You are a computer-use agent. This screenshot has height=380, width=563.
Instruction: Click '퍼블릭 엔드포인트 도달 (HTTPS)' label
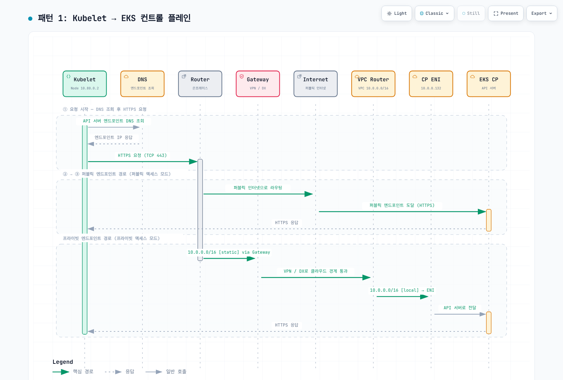click(x=402, y=205)
